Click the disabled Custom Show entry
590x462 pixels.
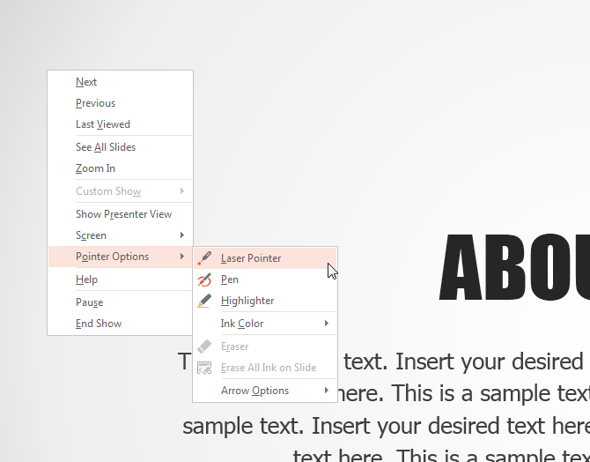[x=121, y=191]
